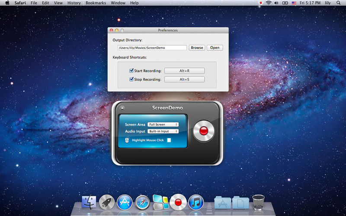Open the Apple menu
346x216 pixels.
(x=7, y=3)
